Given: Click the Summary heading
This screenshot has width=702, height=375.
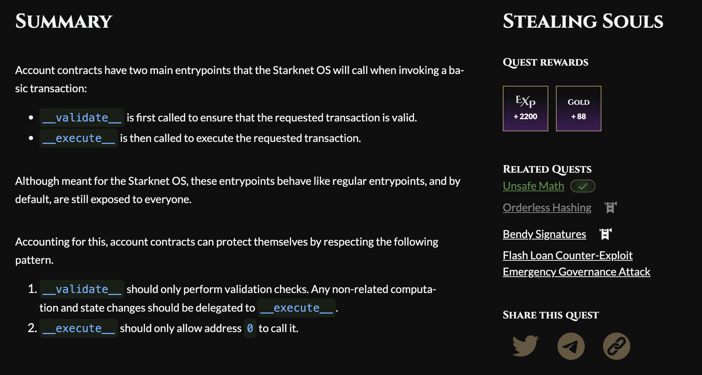Looking at the screenshot, I should point(64,21).
